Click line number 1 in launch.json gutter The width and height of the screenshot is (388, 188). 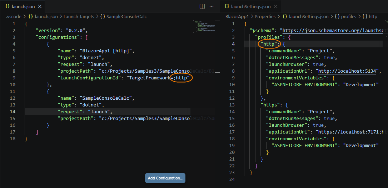[x=14, y=24]
